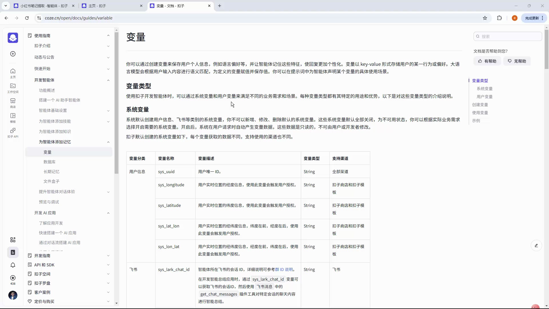
Task: Expand the 扣子空间 section chevron
Action: pyautogui.click(x=108, y=274)
